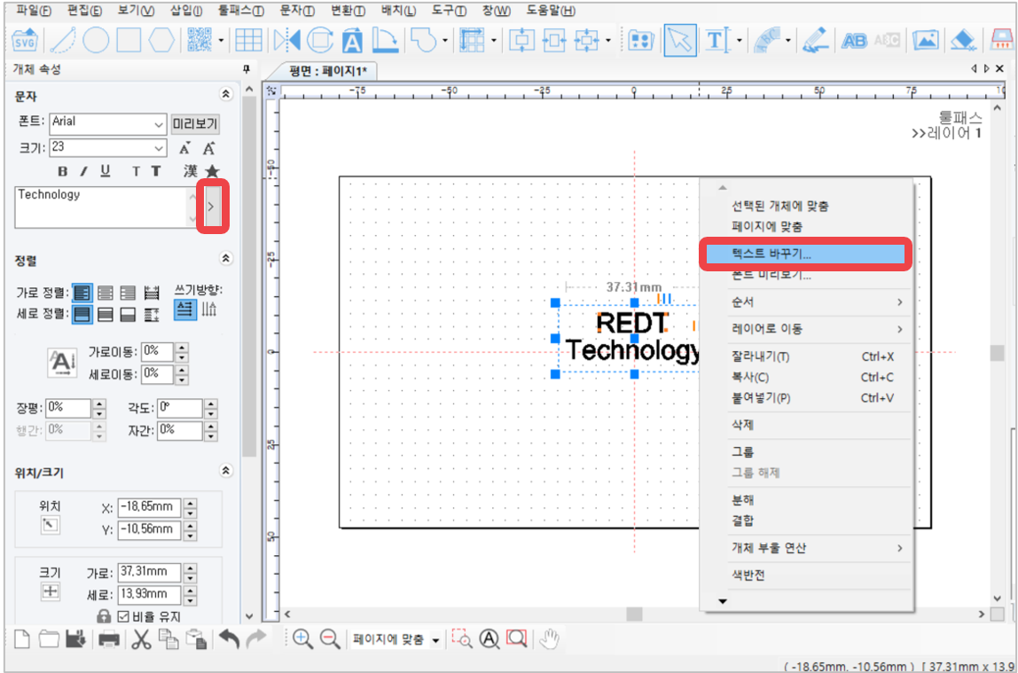
Task: Toggle underline text formatting
Action: point(106,170)
